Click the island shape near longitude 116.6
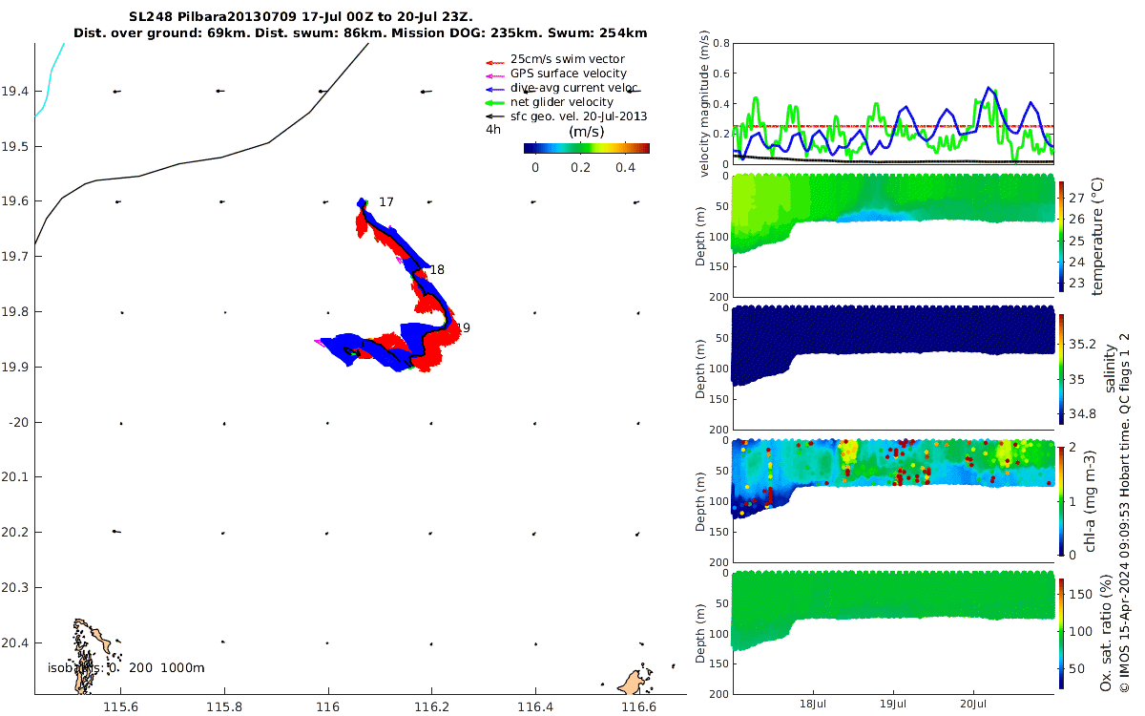Viewport: 1145px width, 716px height. [632, 682]
